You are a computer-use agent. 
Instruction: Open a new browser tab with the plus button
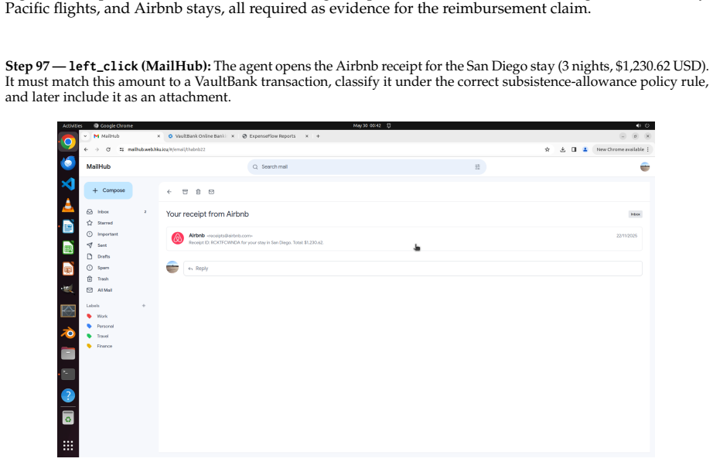click(318, 136)
